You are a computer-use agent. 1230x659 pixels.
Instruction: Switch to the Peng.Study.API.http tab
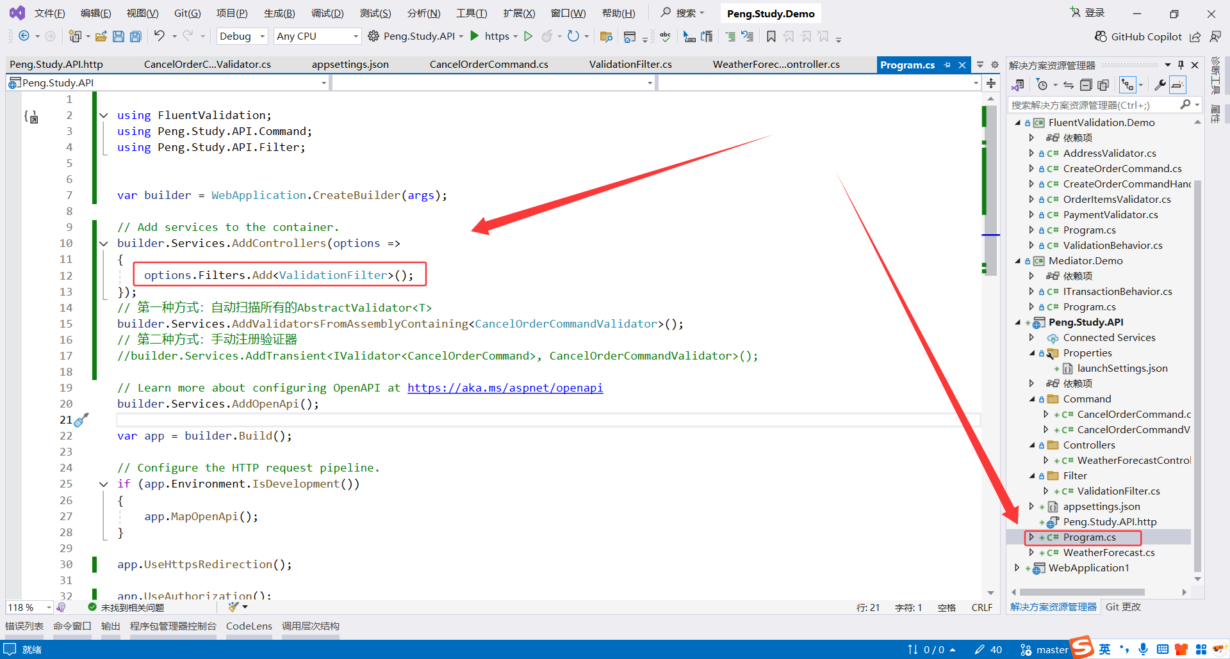coord(56,65)
